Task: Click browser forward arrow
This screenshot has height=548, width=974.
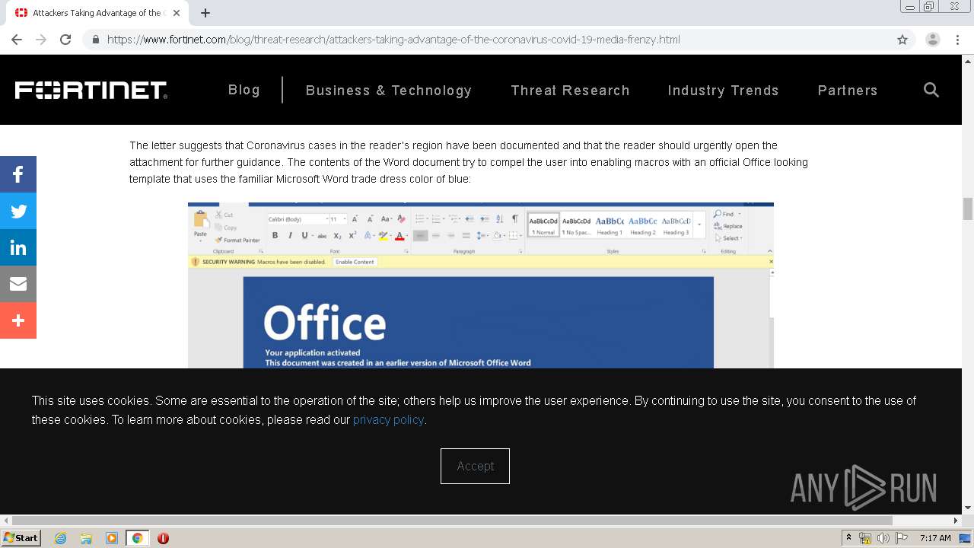Action: 41,40
